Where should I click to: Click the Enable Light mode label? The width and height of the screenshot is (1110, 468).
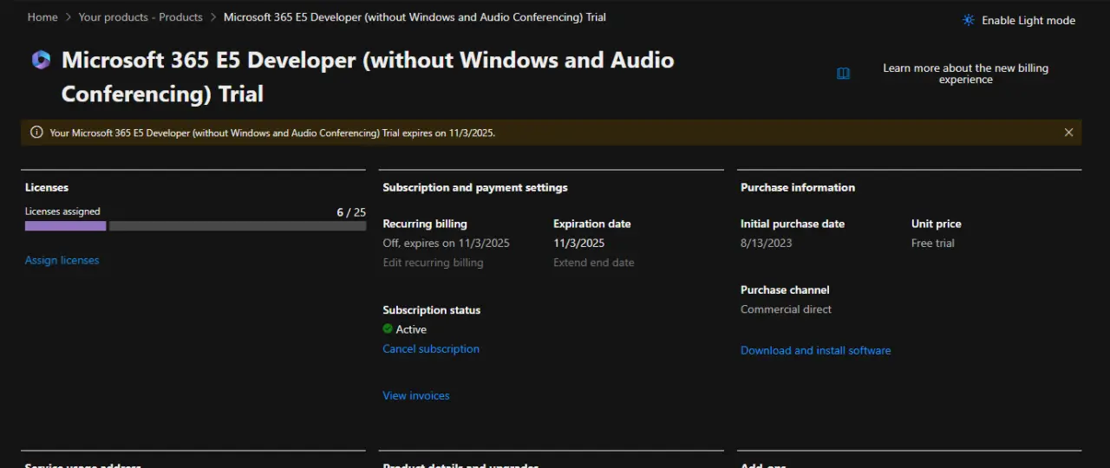click(1028, 21)
